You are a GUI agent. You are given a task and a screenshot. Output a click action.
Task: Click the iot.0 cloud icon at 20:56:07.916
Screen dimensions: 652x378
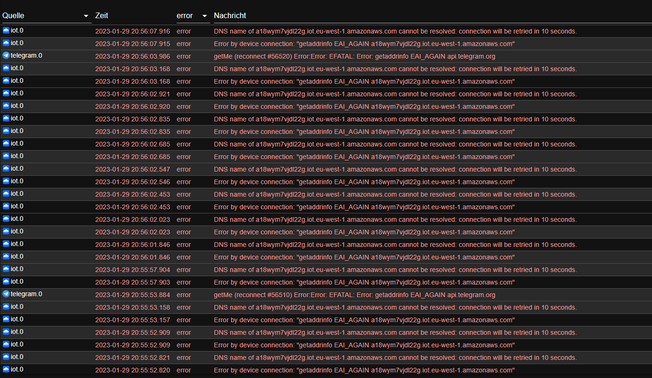point(6,30)
